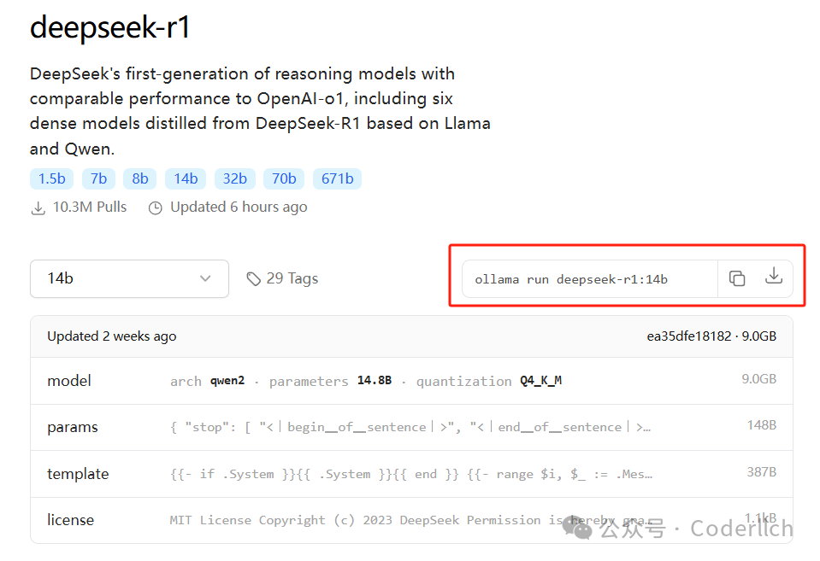Click the download icon beside command
820x561 pixels.
(x=774, y=276)
